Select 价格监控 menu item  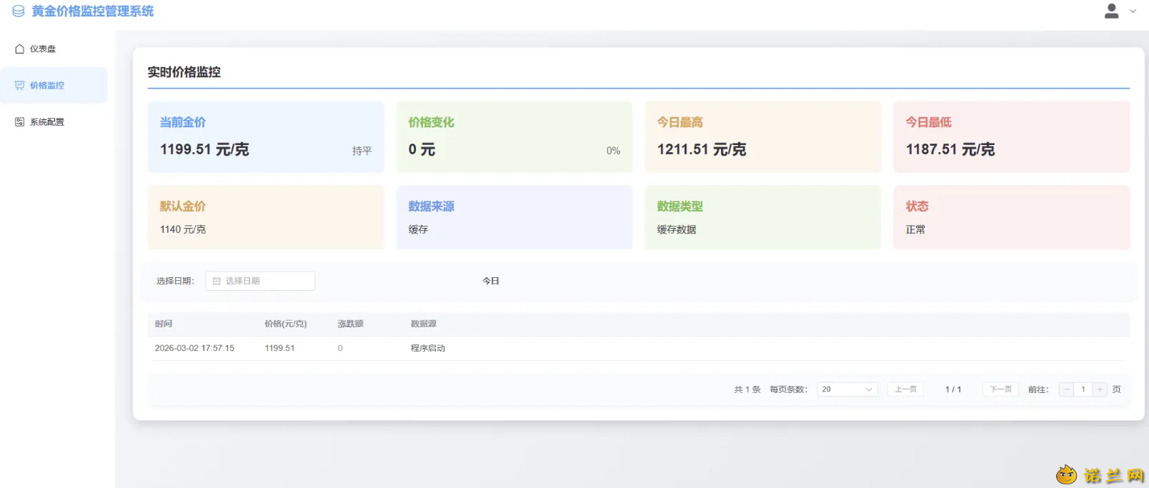(54, 86)
